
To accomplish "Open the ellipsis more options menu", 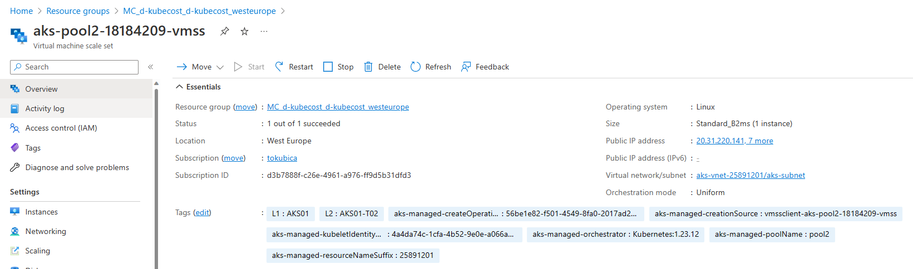I will tap(264, 31).
